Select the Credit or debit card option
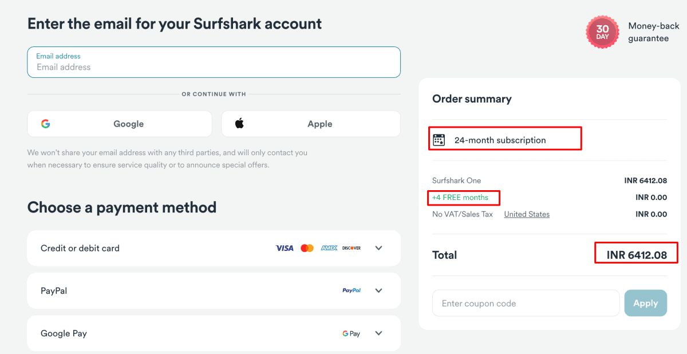687x354 pixels. tap(80, 248)
